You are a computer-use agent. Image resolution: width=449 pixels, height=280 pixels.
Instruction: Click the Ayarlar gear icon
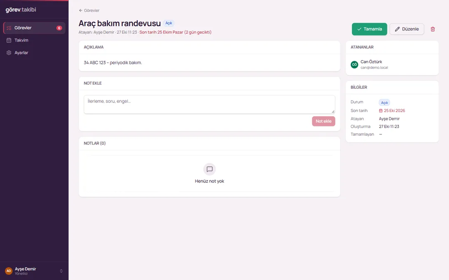pos(9,53)
